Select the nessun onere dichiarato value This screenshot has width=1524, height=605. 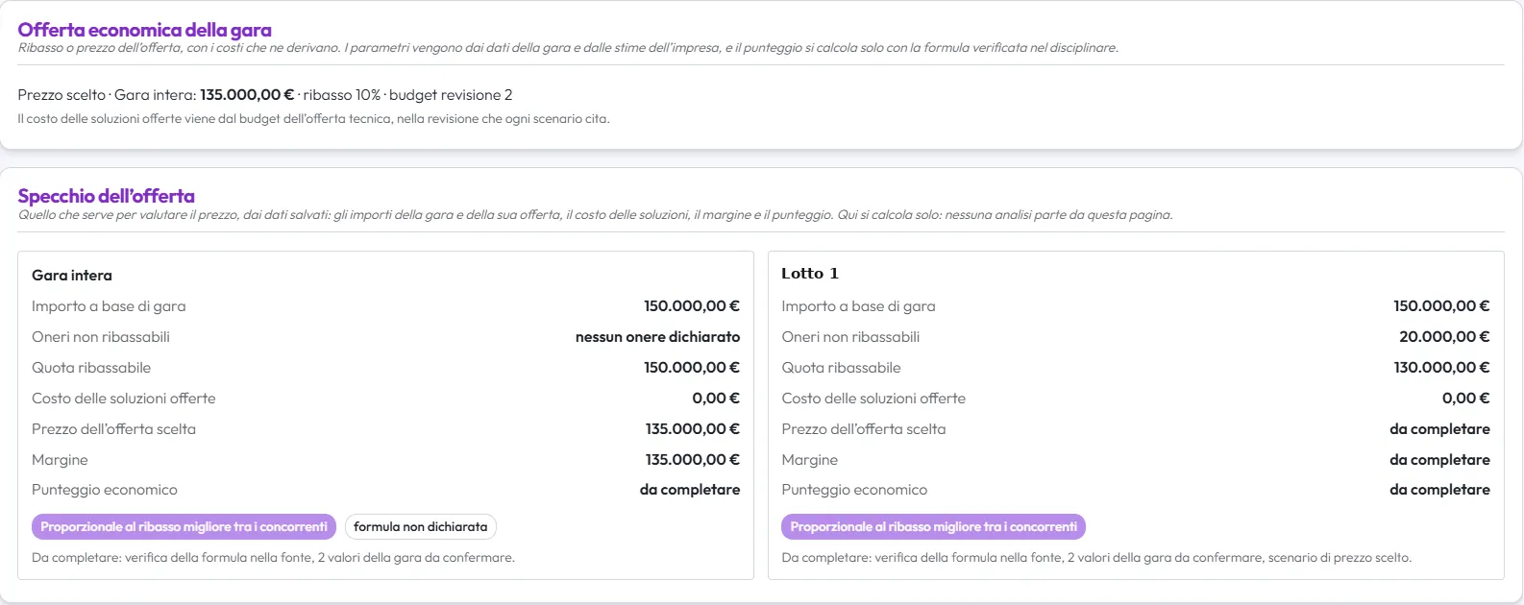click(657, 337)
